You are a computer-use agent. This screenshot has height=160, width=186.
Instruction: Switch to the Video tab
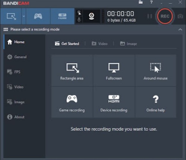pos(99,44)
